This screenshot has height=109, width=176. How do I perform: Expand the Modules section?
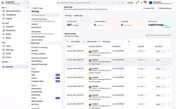pyautogui.click(x=27, y=62)
